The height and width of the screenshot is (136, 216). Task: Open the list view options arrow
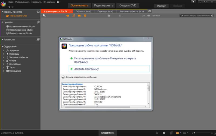[188, 133]
